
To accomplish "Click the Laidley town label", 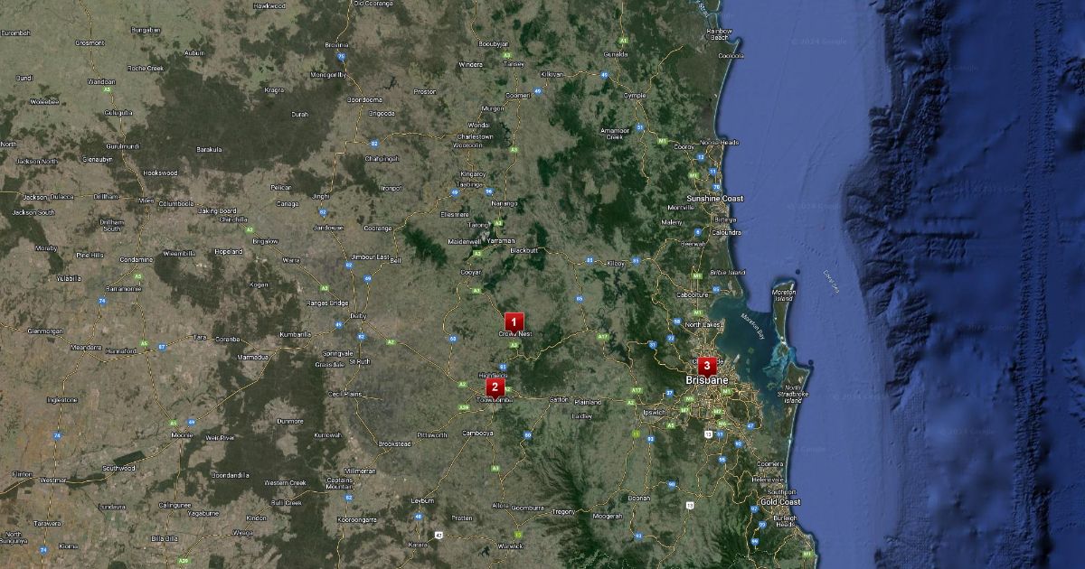I will tap(583, 416).
